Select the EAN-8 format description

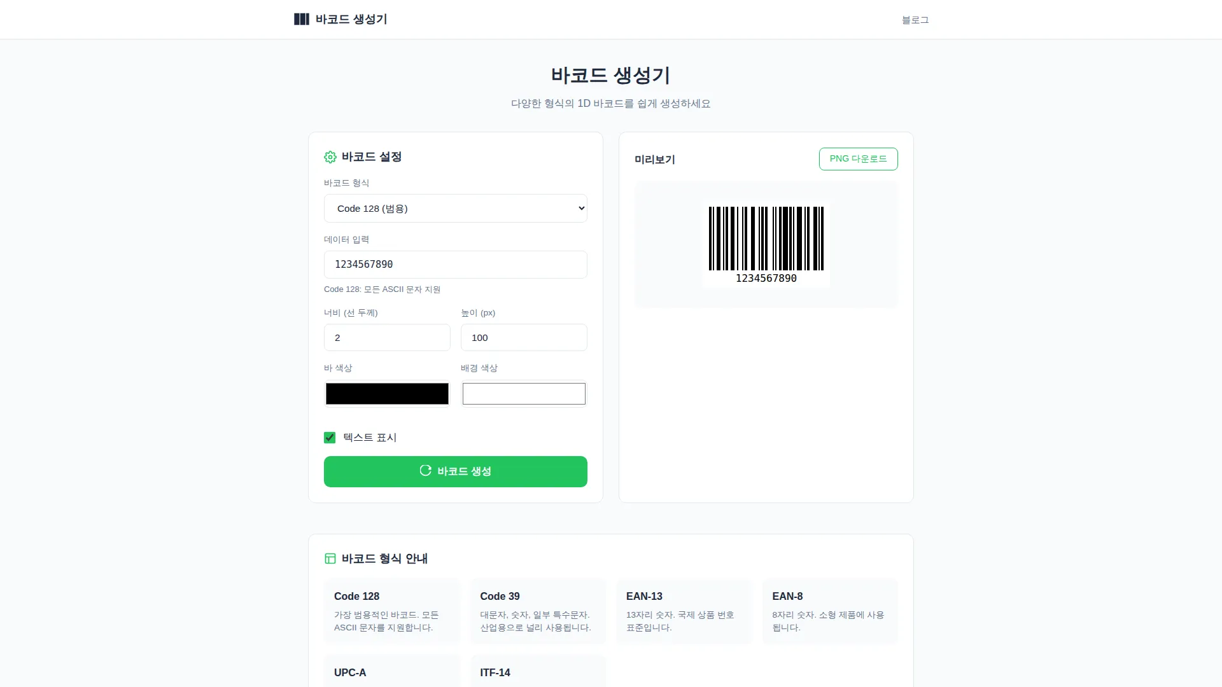coord(829,620)
